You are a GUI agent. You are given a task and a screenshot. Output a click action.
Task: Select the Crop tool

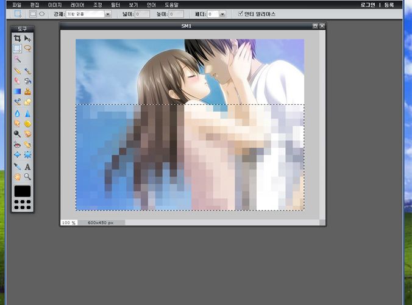[17, 38]
